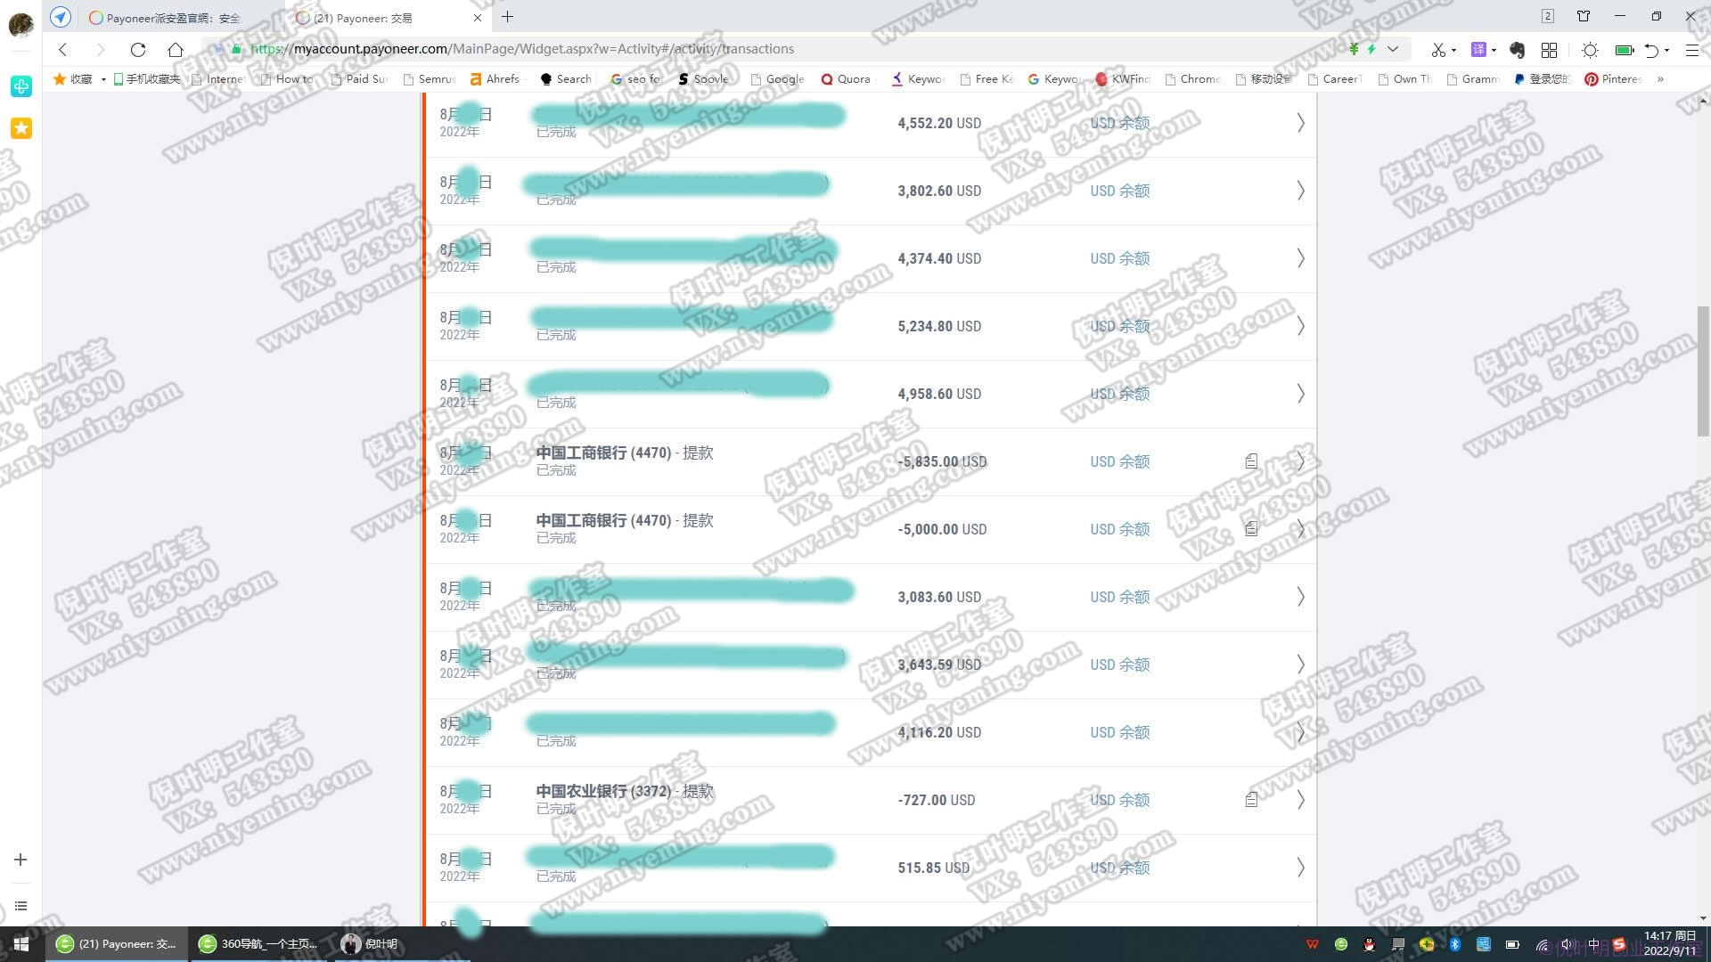Click the refresh page icon
1711x962 pixels.
click(x=137, y=49)
